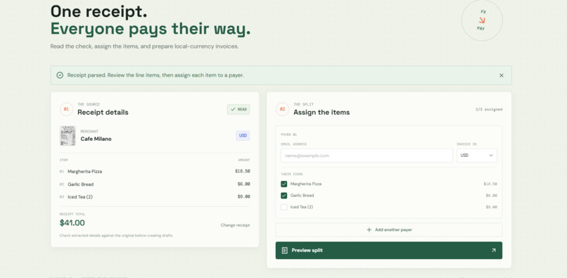Click the Receipt details heading
Viewport: 567px width, 278px height.
(103, 113)
